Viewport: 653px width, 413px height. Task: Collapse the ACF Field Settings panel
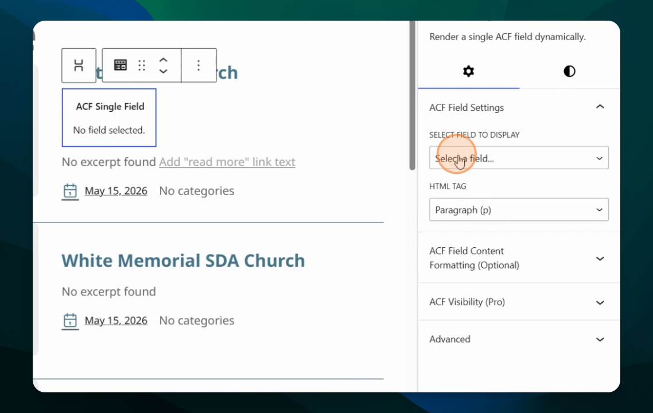pyautogui.click(x=519, y=107)
